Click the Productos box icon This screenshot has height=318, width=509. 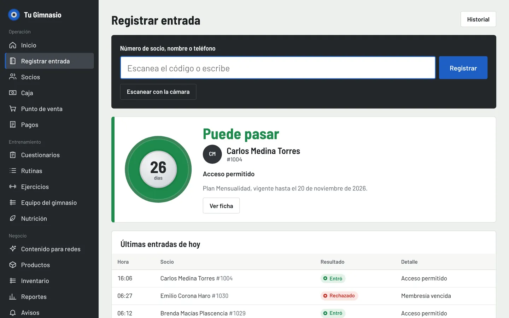pyautogui.click(x=13, y=265)
